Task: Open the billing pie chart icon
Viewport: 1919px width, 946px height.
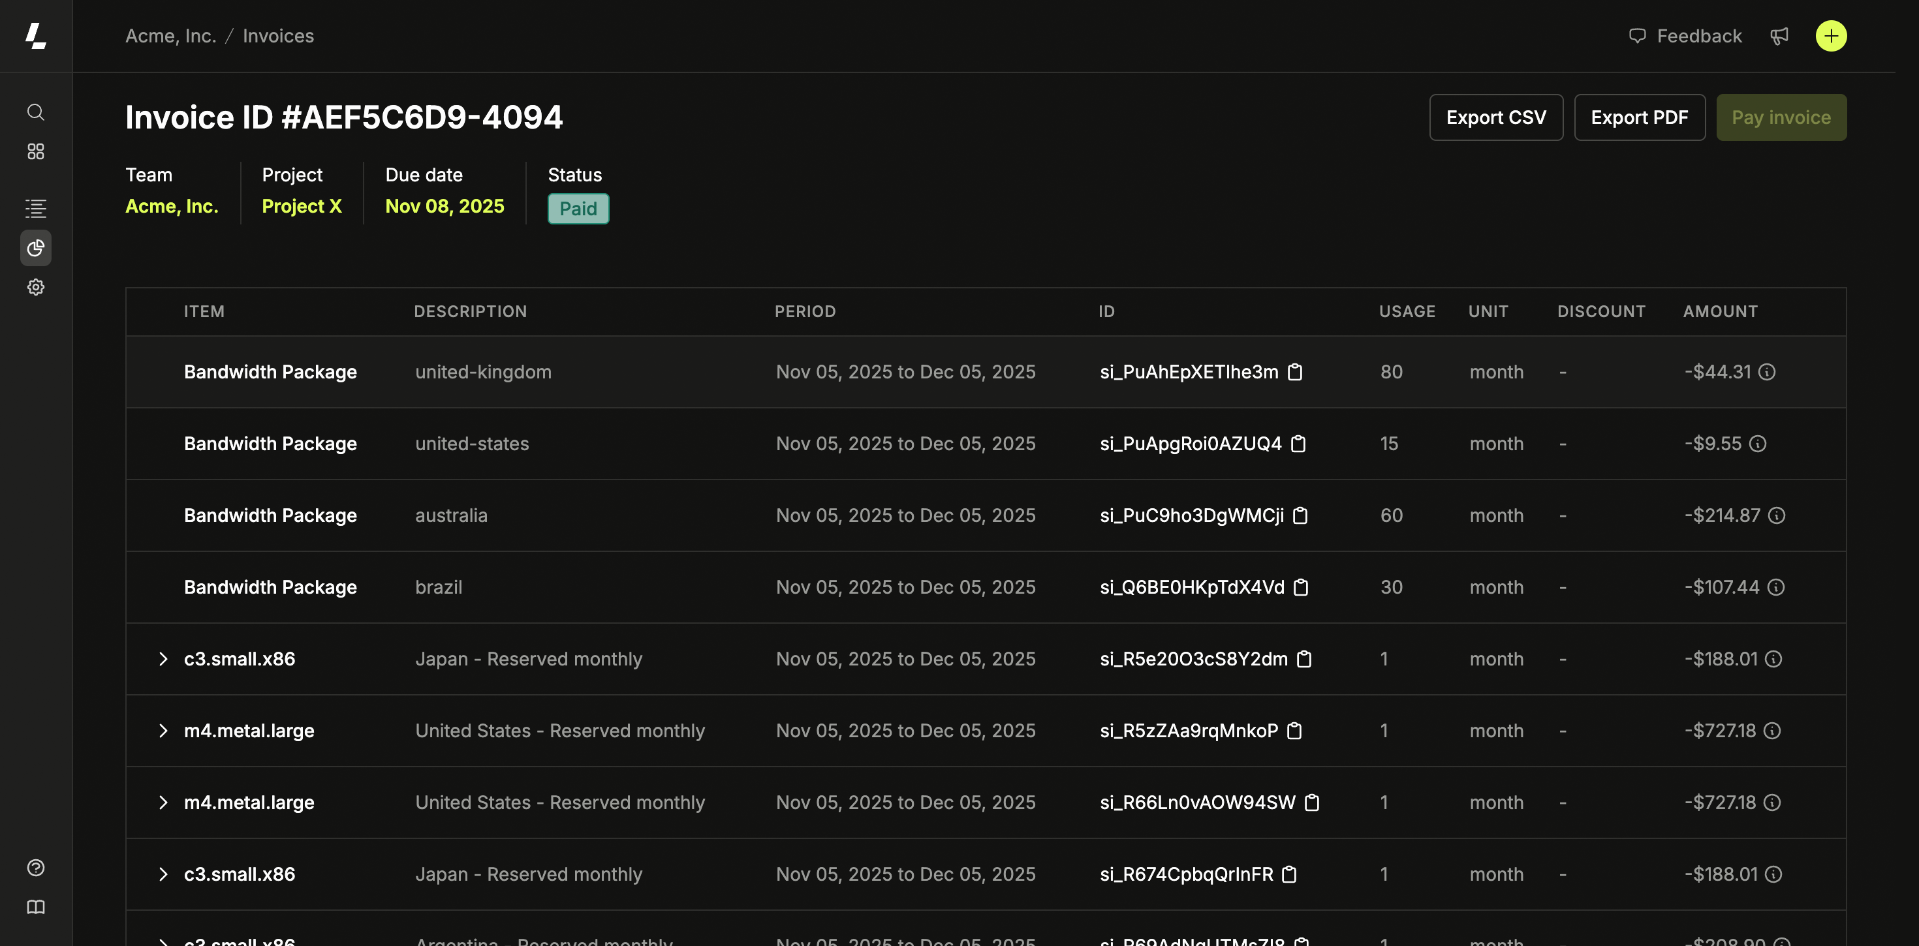Action: [36, 248]
